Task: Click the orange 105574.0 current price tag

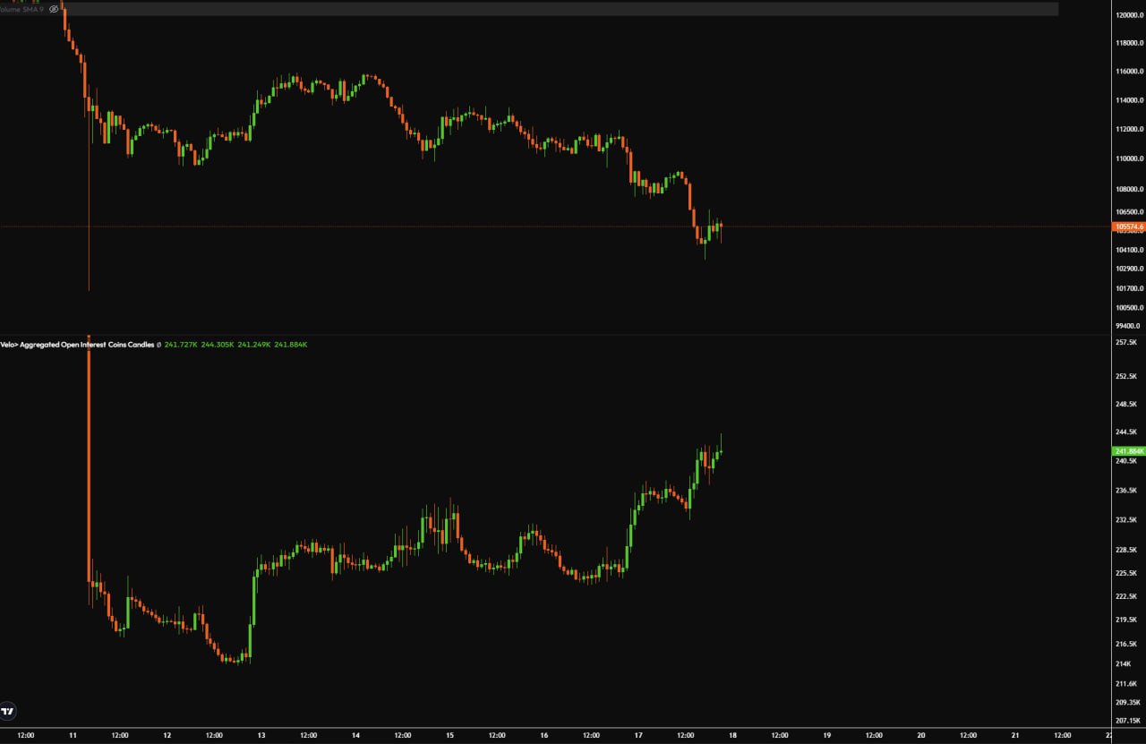Action: tap(1127, 227)
